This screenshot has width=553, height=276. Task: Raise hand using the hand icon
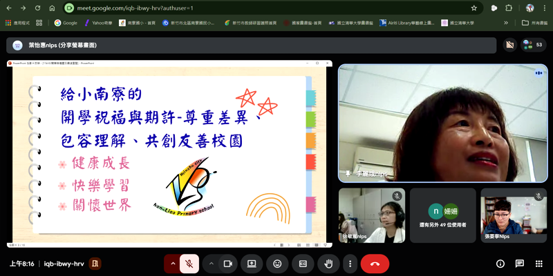point(329,264)
